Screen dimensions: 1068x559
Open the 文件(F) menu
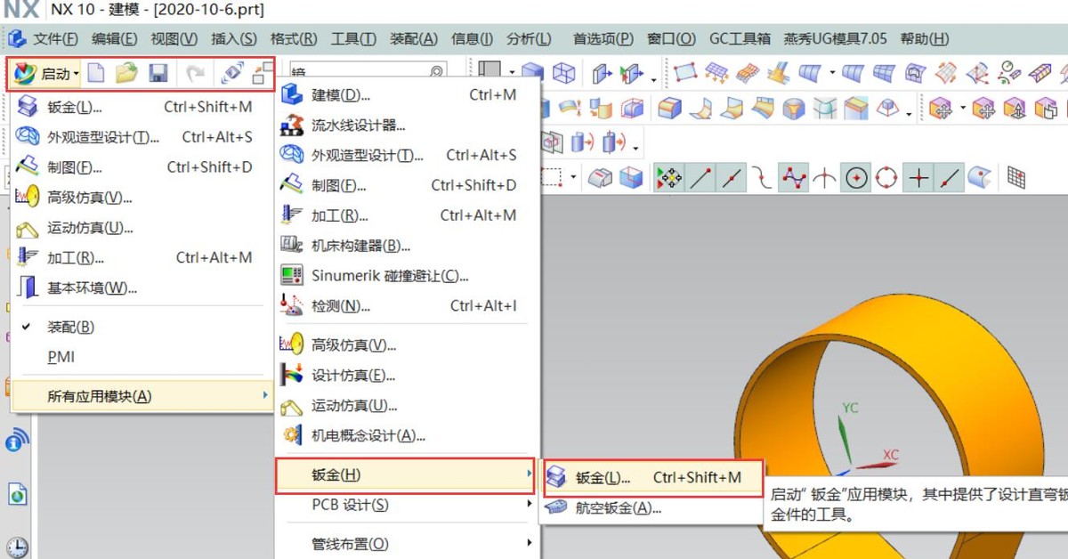[55, 38]
